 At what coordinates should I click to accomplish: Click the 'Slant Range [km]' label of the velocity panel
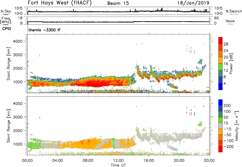click(8, 126)
